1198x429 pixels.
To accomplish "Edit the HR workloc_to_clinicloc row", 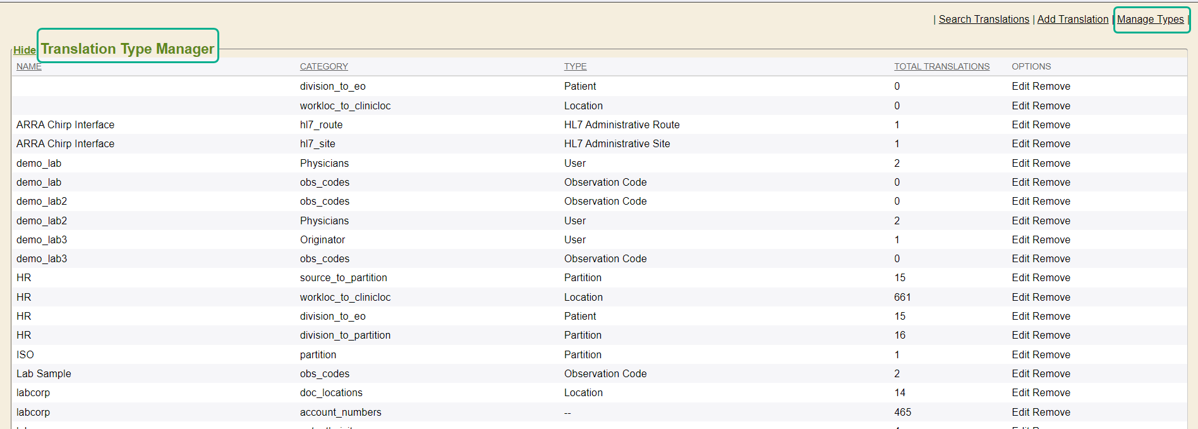I will coord(1020,298).
